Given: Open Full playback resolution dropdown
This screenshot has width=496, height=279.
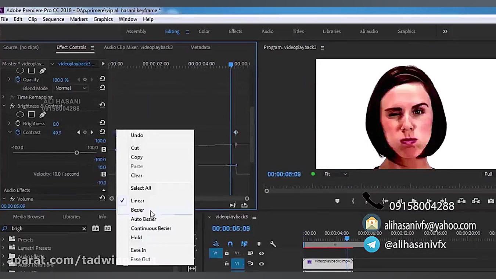Looking at the screenshot, I should tap(489, 174).
